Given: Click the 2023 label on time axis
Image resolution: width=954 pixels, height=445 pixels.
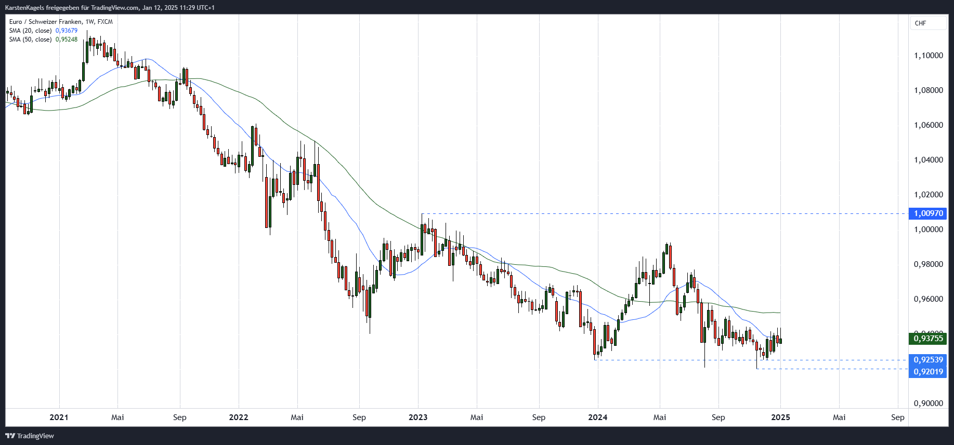Looking at the screenshot, I should [x=418, y=417].
